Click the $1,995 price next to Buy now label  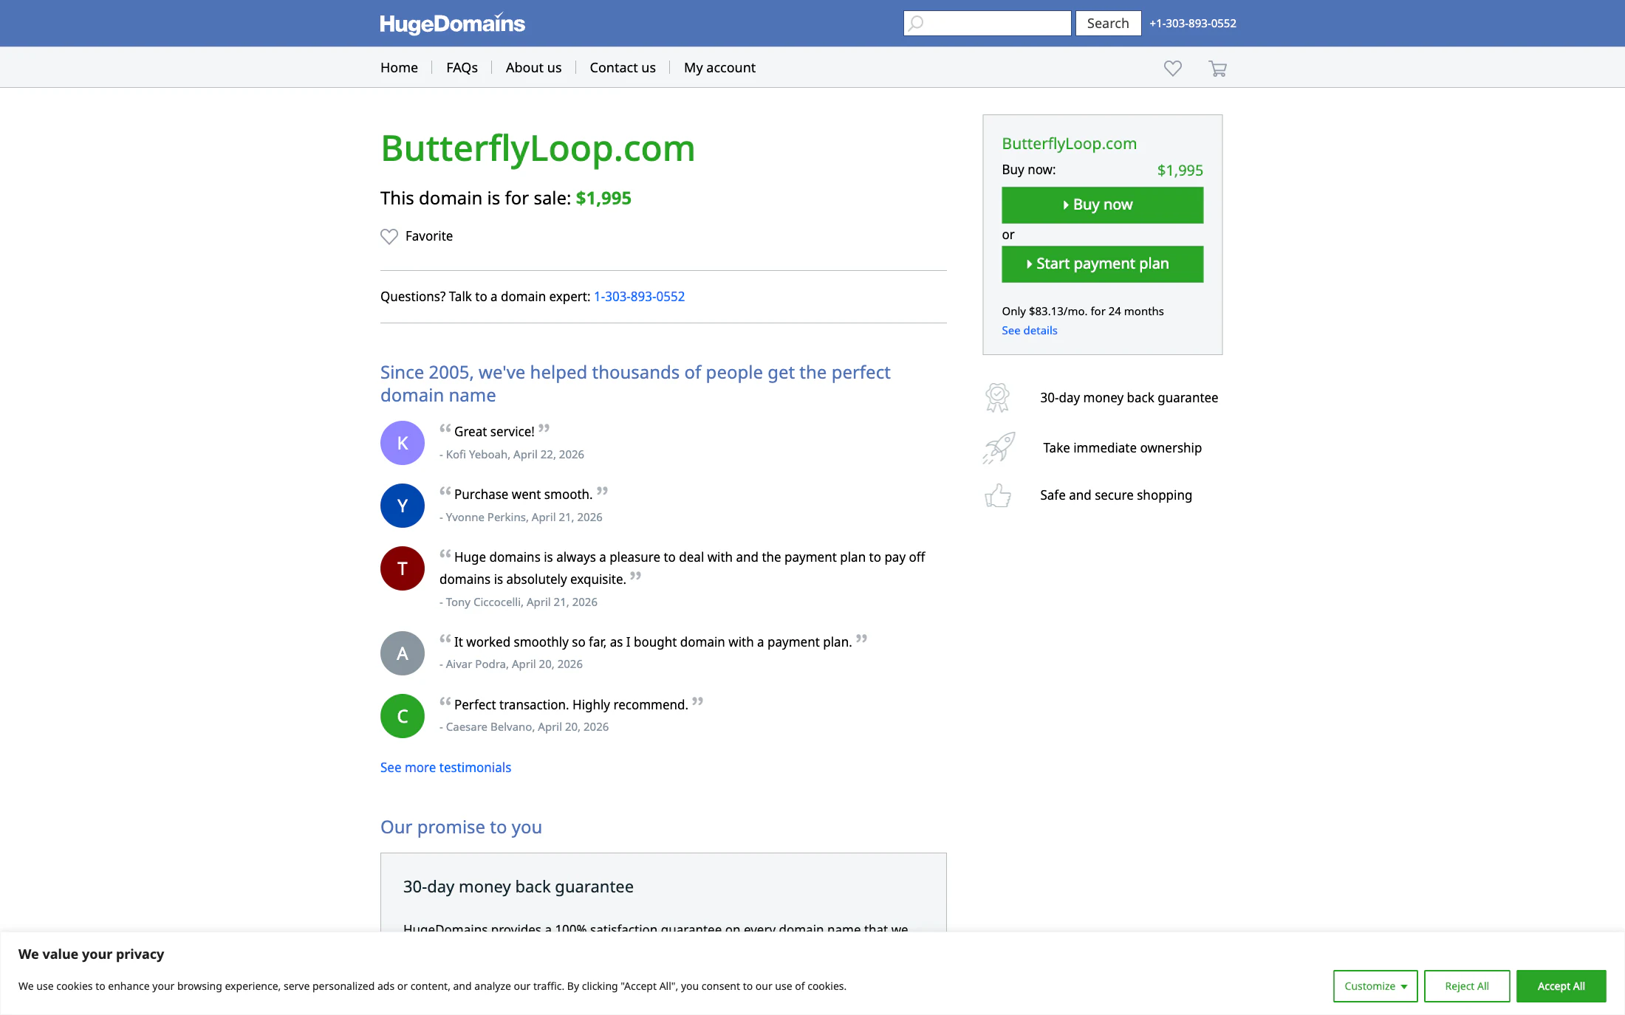pyautogui.click(x=1180, y=171)
